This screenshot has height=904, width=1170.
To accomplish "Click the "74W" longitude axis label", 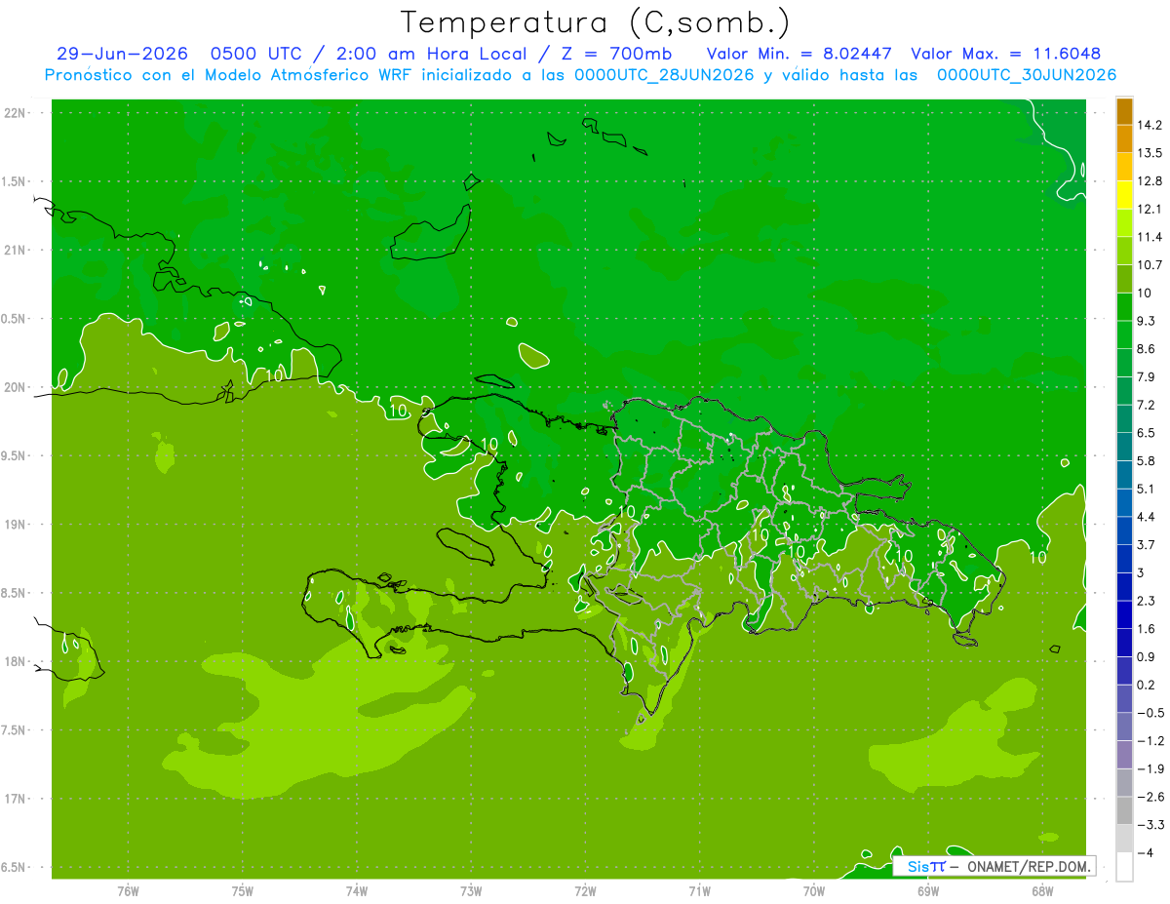I will click(357, 891).
